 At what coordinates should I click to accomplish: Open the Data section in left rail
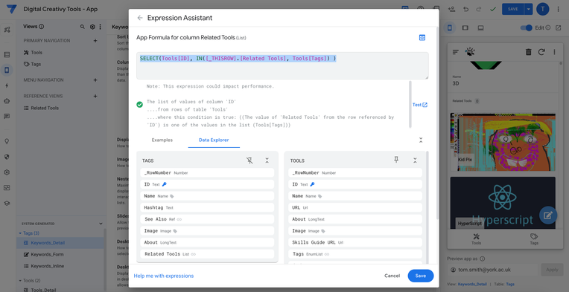7,55
